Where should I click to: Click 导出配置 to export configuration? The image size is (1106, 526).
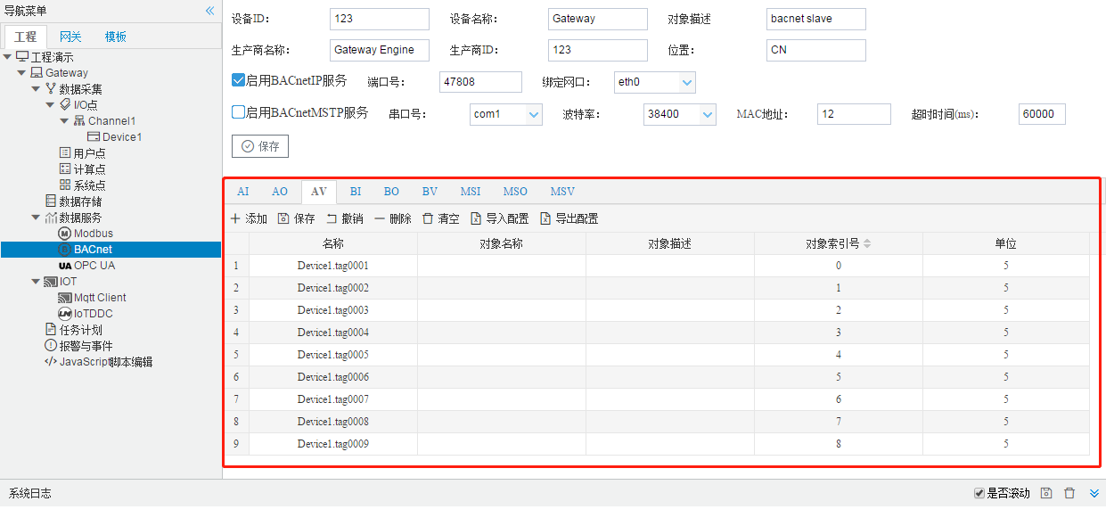[569, 218]
